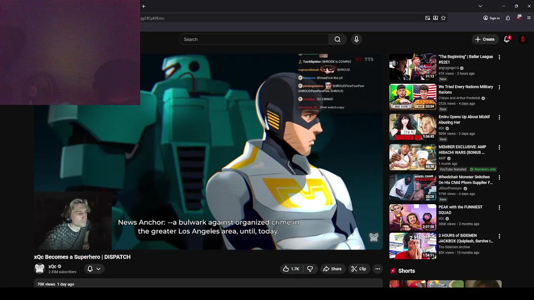This screenshot has height=300, width=534.
Task: Open options for AMP Hibachi Wars video
Action: pyautogui.click(x=499, y=147)
